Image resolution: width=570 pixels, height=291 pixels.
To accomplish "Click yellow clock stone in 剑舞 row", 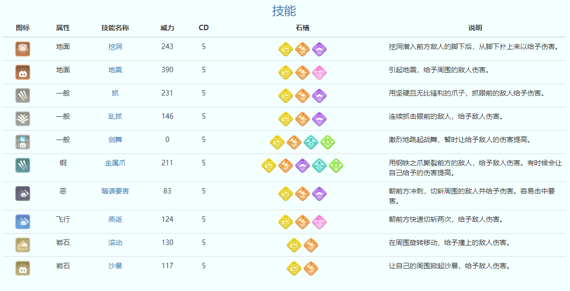I will pos(277,143).
